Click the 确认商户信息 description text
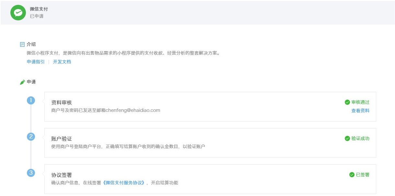395x196 pixels. pos(115,183)
